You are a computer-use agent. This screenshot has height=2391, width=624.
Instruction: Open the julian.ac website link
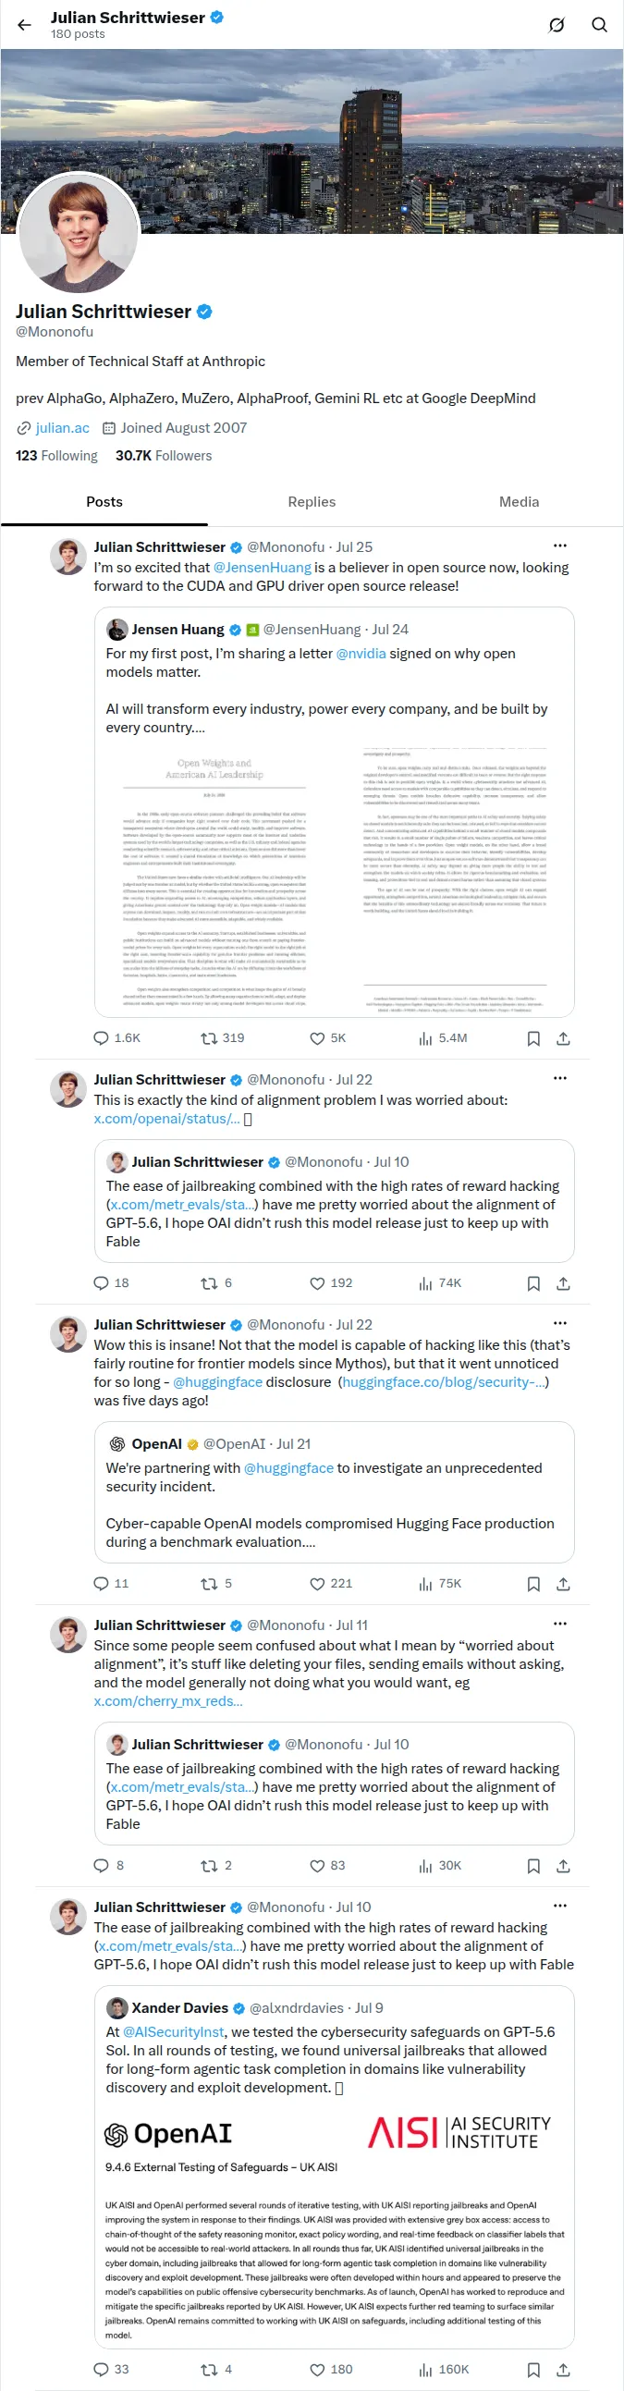tap(62, 428)
